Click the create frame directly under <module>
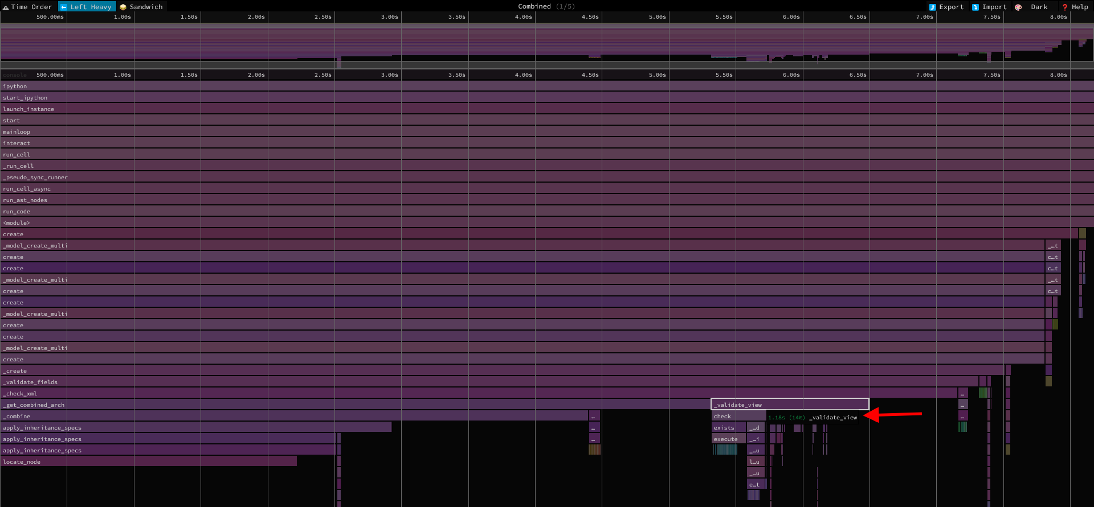Screen dimensions: 1094x507 539,234
